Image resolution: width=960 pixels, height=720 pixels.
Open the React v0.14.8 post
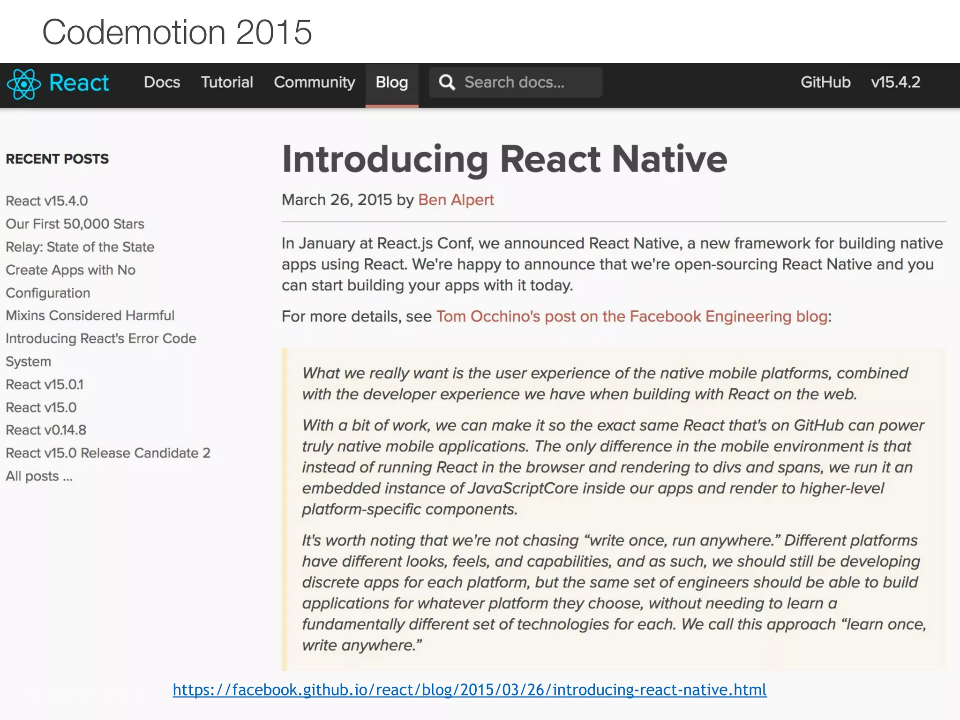46,430
